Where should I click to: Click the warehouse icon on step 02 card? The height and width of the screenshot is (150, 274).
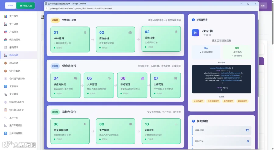130,32
